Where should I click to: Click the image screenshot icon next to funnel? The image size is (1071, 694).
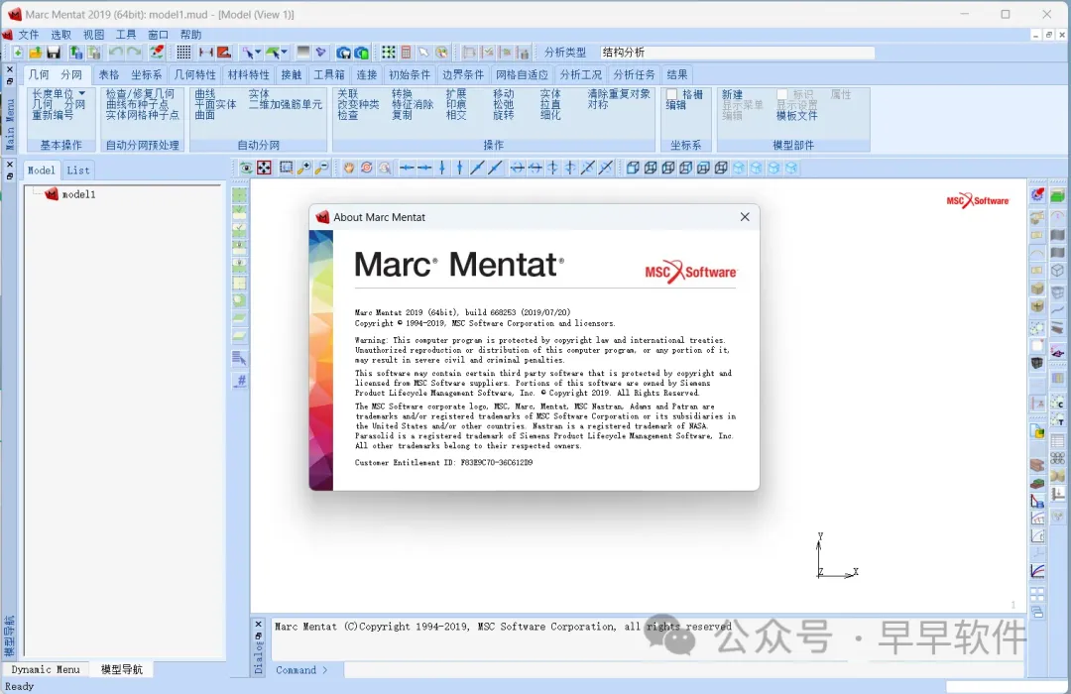[x=303, y=53]
